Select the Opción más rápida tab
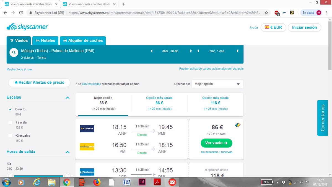332x187 pixels. (215, 104)
